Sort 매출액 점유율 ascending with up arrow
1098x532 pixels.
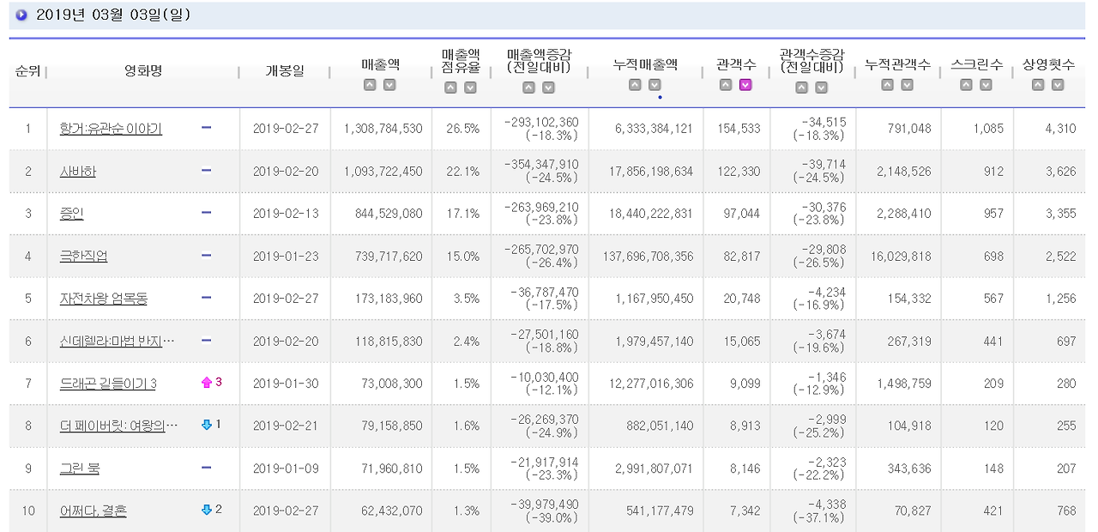450,88
